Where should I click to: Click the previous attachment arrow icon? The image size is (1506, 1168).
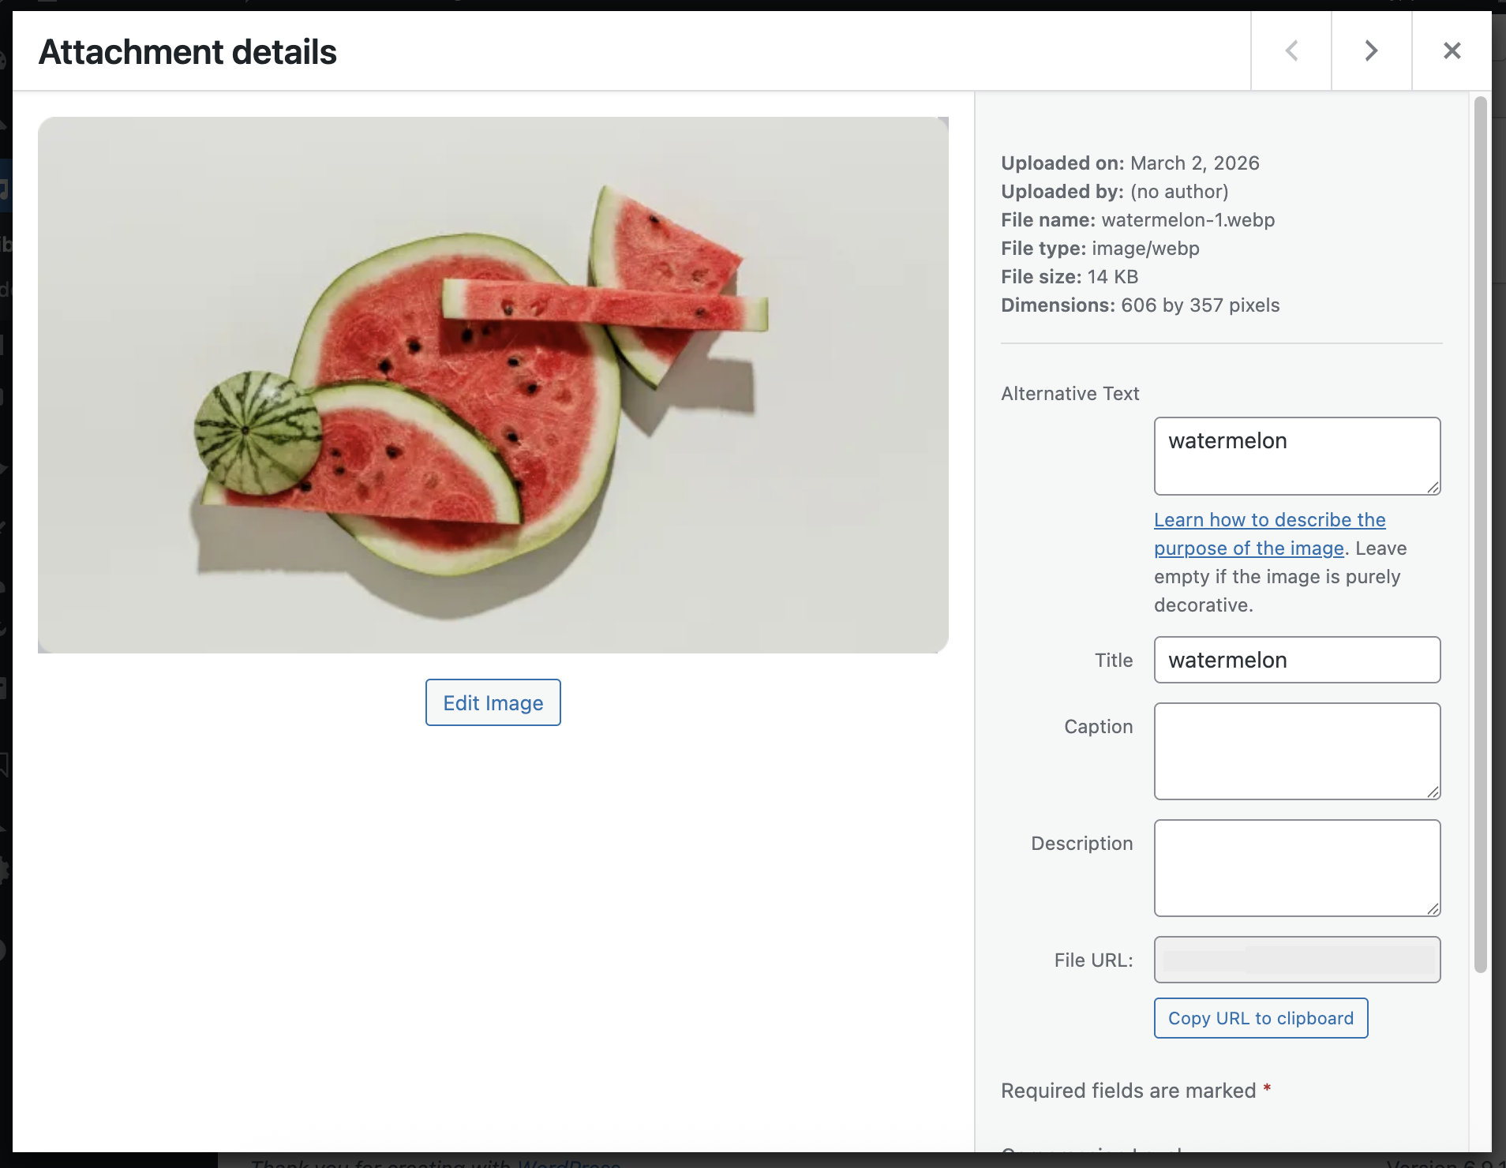[x=1291, y=51]
